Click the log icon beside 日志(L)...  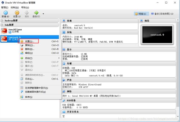[22, 79]
